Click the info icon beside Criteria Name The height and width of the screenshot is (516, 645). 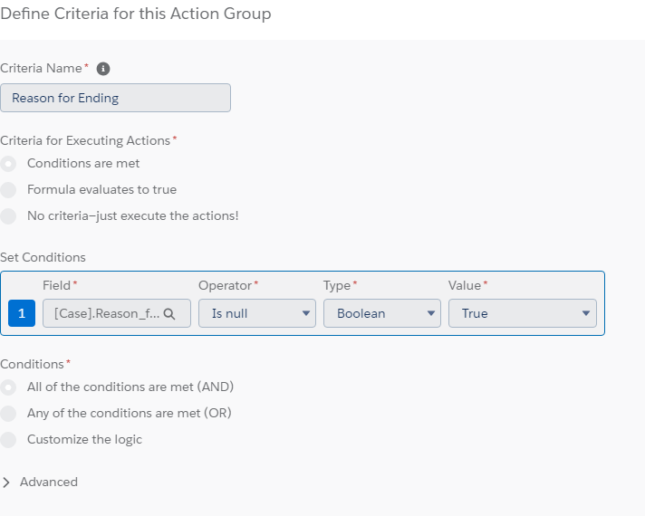coord(103,69)
